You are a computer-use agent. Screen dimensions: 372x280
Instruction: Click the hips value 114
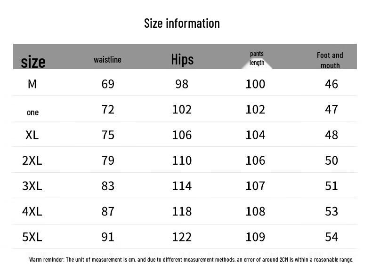pyautogui.click(x=182, y=186)
